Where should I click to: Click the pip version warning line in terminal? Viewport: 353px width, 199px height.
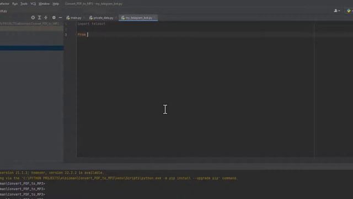[x=52, y=172]
